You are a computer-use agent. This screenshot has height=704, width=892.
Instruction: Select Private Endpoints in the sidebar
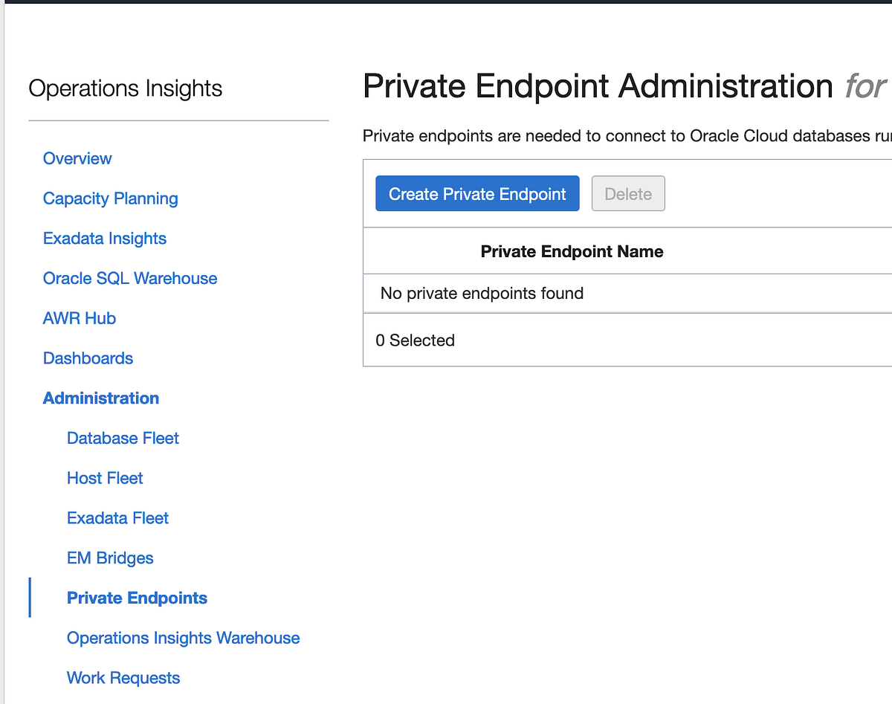[x=137, y=598]
